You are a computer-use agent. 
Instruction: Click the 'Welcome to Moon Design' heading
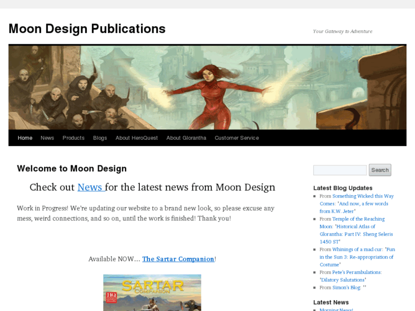pyautogui.click(x=72, y=168)
